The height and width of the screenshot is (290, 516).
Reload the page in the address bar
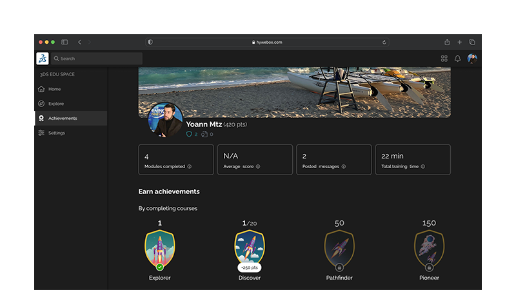tap(384, 42)
